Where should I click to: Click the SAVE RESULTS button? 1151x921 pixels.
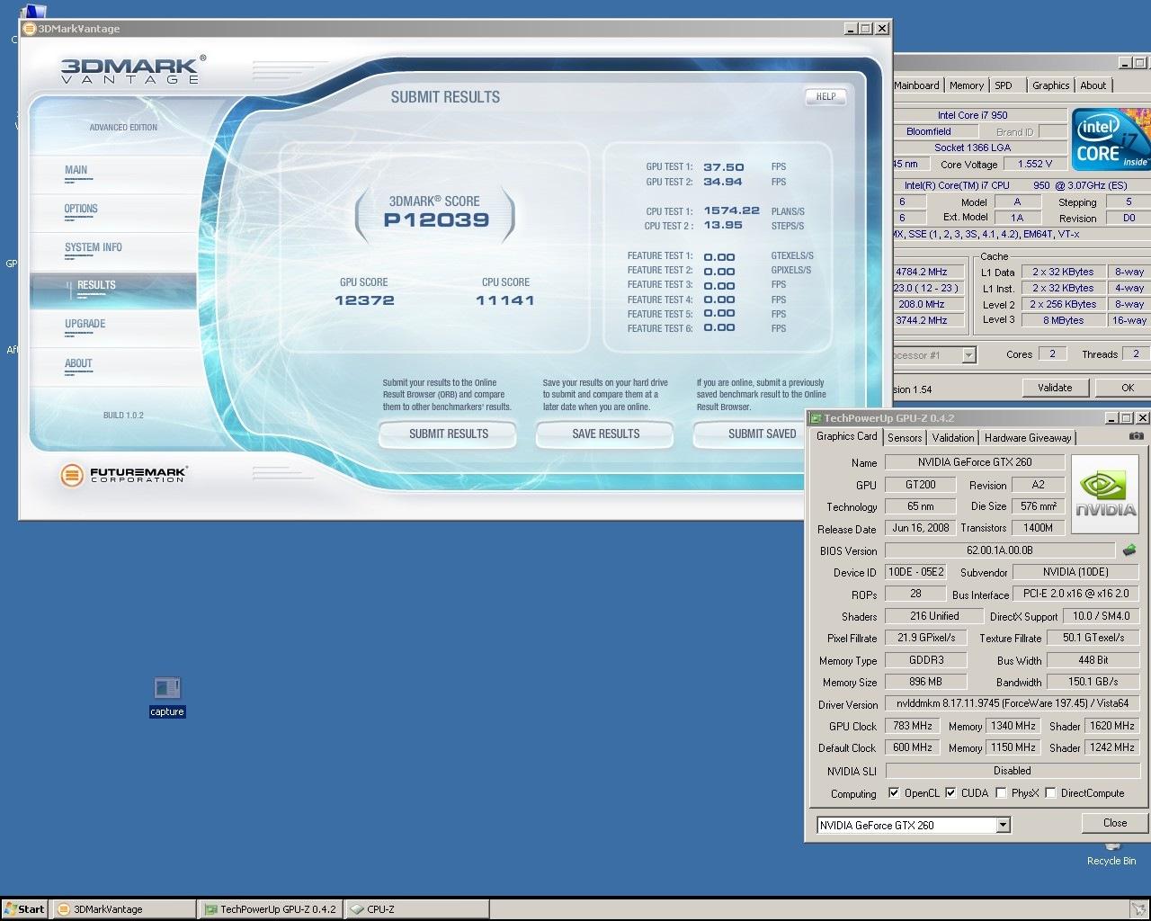pos(605,434)
